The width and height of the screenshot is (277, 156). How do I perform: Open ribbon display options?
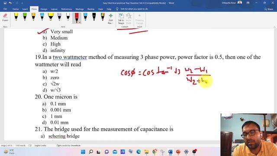tap(248, 3)
